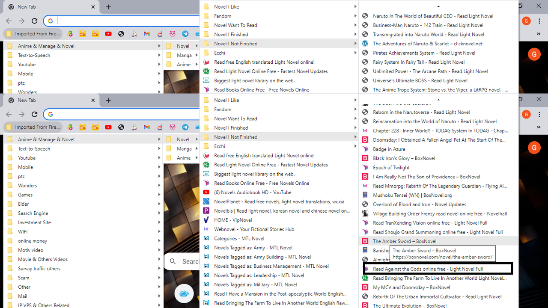Open the Motiv video bookmark folder
Screen dimensions: 548x308
point(83,250)
